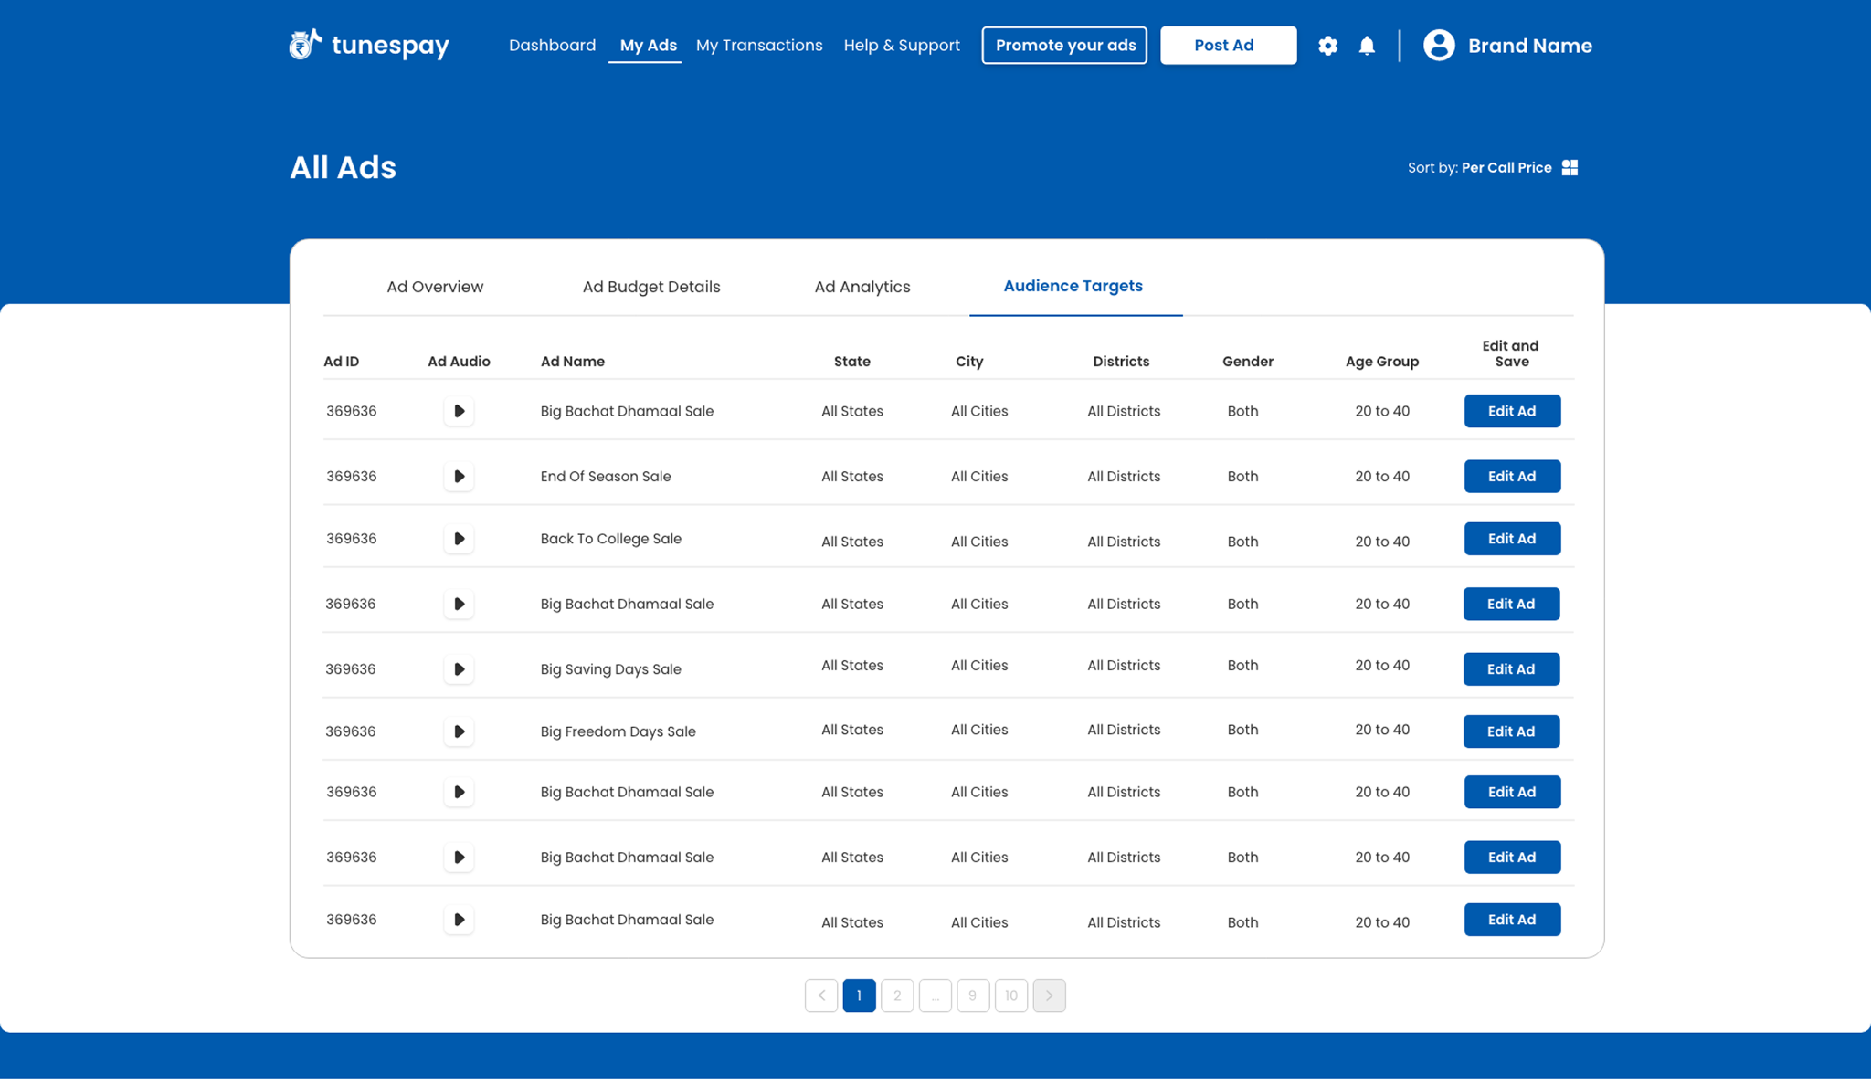Click the tunespay logo
The height and width of the screenshot is (1084, 1871).
click(x=369, y=45)
